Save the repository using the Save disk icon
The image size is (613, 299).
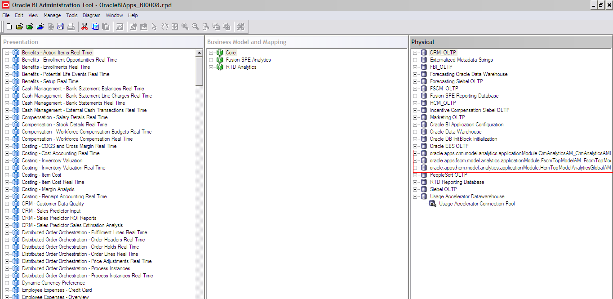60,27
